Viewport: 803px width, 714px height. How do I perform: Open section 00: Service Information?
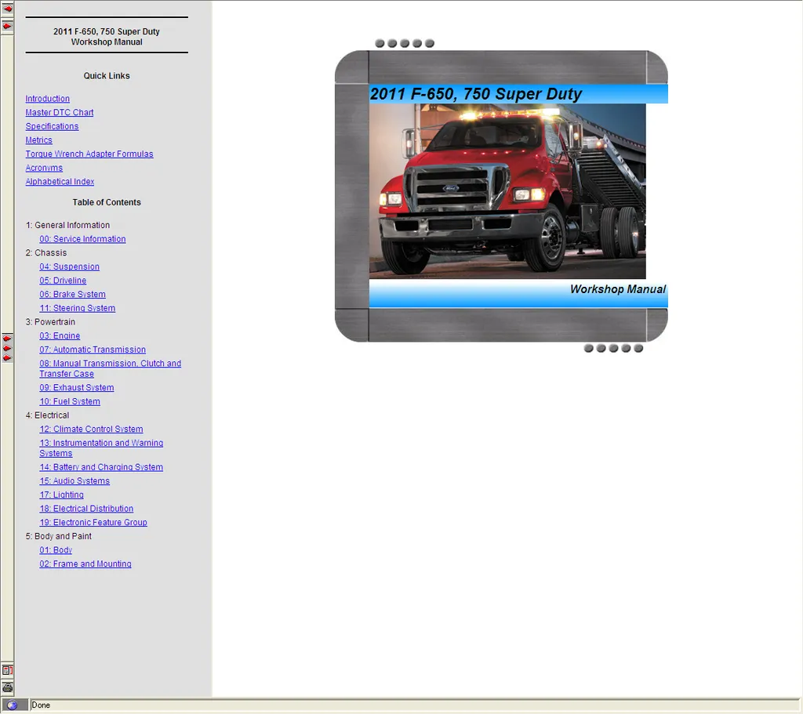[x=82, y=238]
